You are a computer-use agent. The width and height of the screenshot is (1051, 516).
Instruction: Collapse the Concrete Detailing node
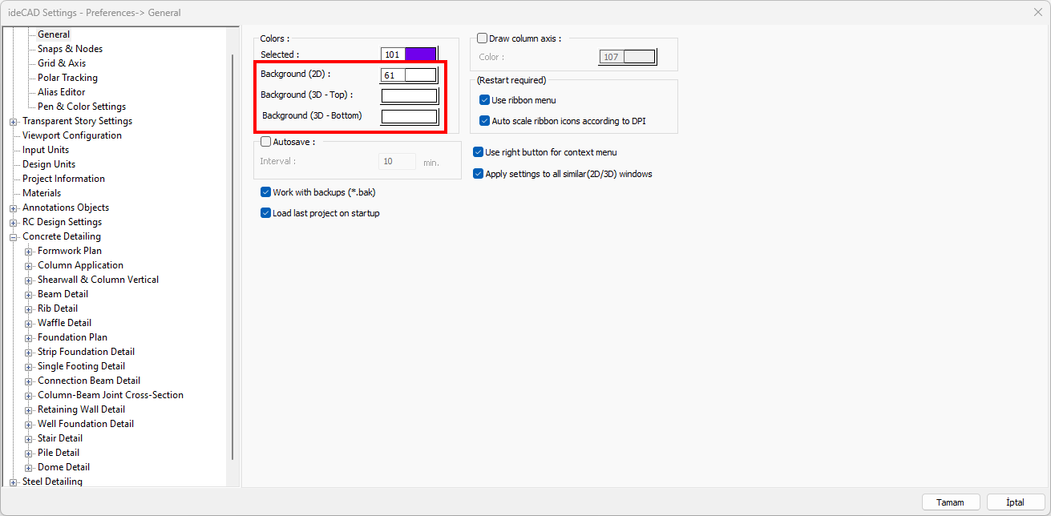(13, 237)
